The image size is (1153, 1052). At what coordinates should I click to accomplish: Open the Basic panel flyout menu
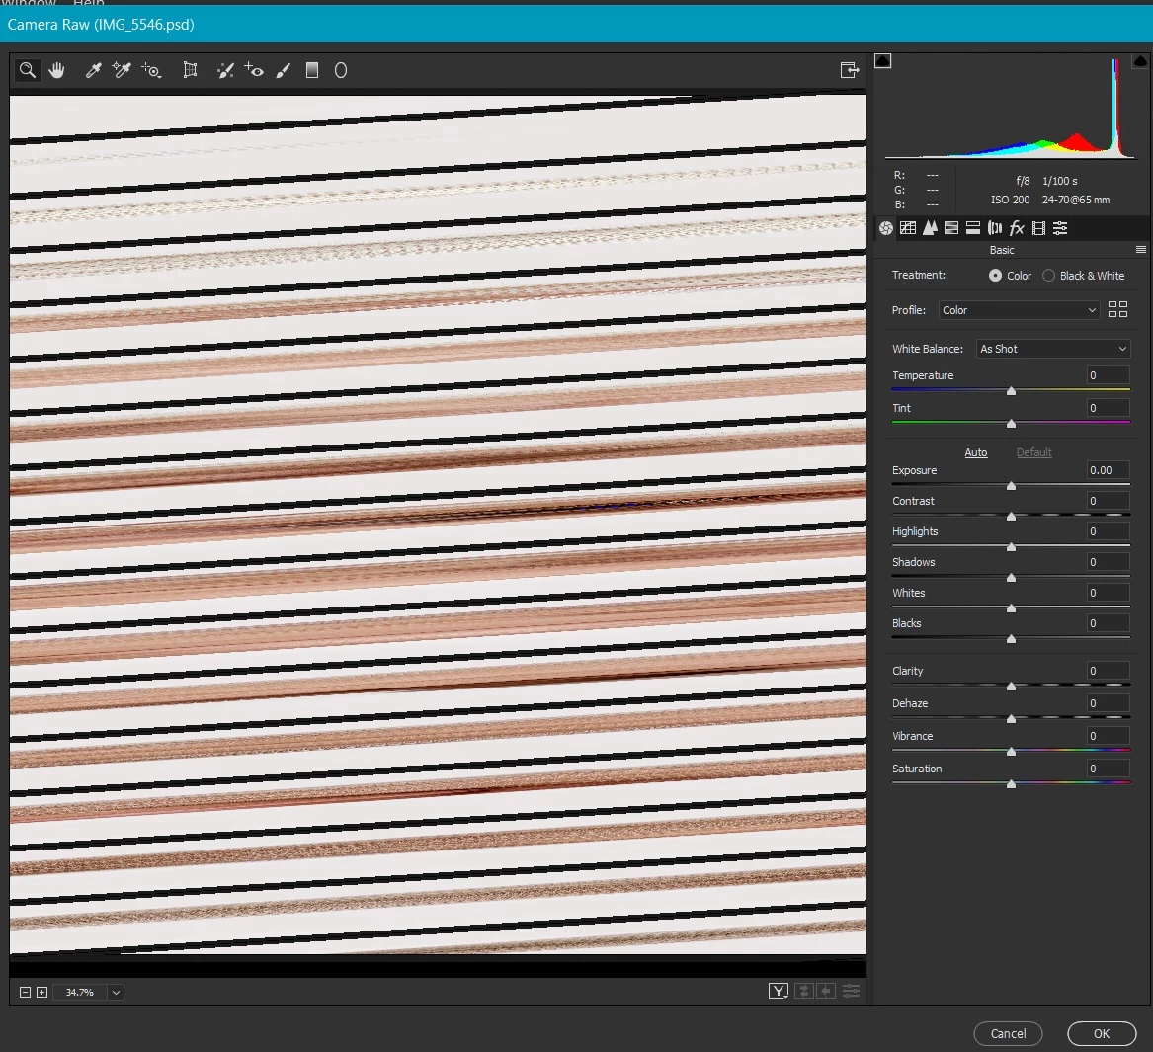pyautogui.click(x=1140, y=250)
